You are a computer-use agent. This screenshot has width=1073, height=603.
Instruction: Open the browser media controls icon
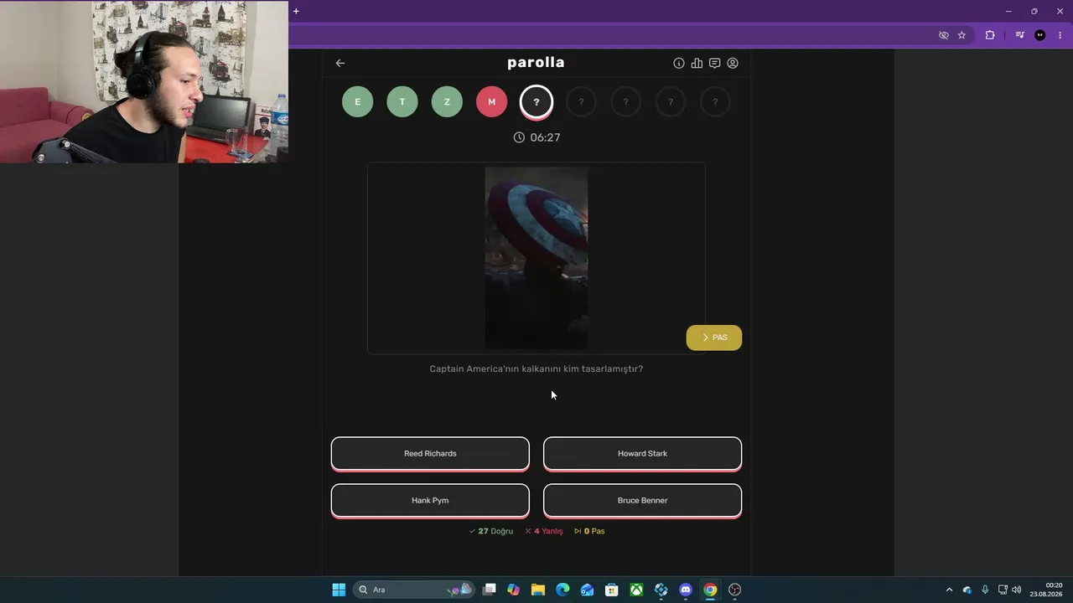click(1019, 35)
